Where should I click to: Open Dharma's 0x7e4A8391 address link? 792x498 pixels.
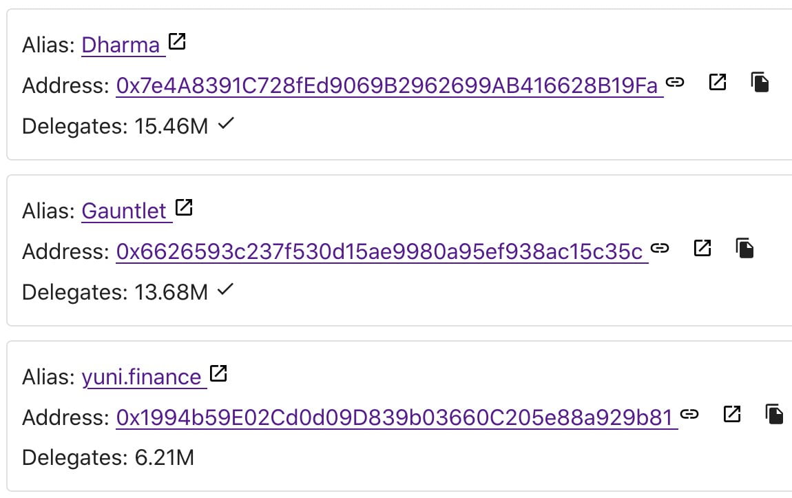click(387, 86)
